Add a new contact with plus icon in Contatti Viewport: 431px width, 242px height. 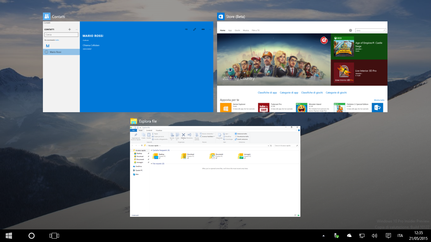click(x=69, y=29)
